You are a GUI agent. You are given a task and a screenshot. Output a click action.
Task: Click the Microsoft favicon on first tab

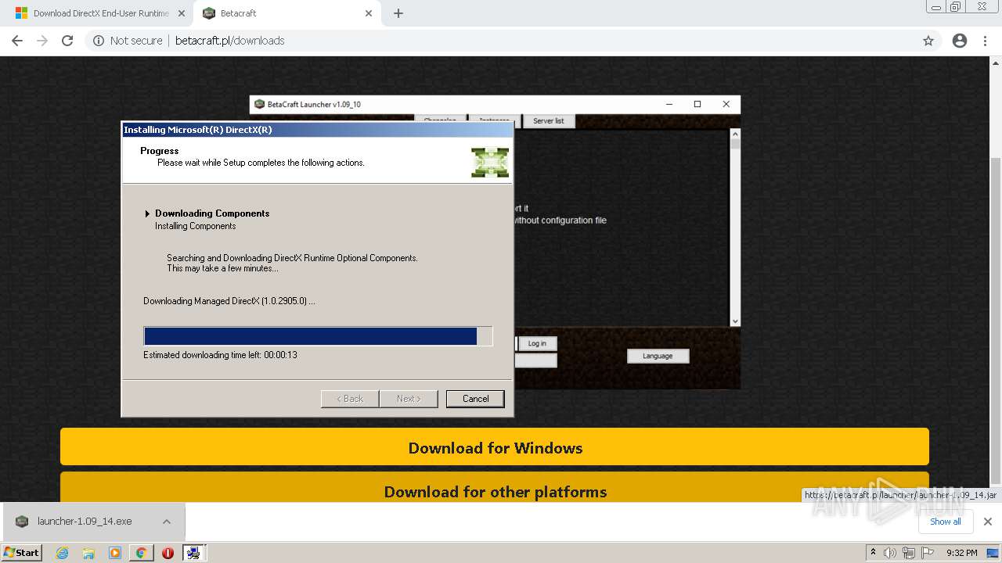(21, 13)
